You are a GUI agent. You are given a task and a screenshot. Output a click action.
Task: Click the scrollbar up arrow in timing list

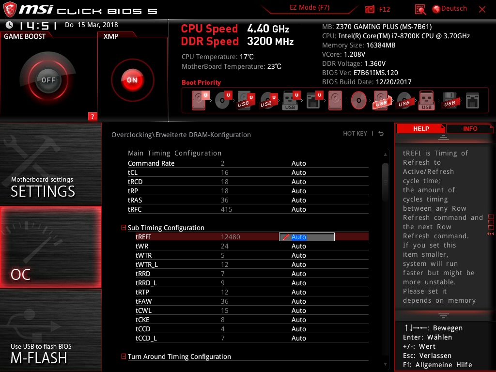[385, 155]
